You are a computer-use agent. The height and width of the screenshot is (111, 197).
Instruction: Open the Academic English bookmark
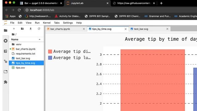coord(186,16)
